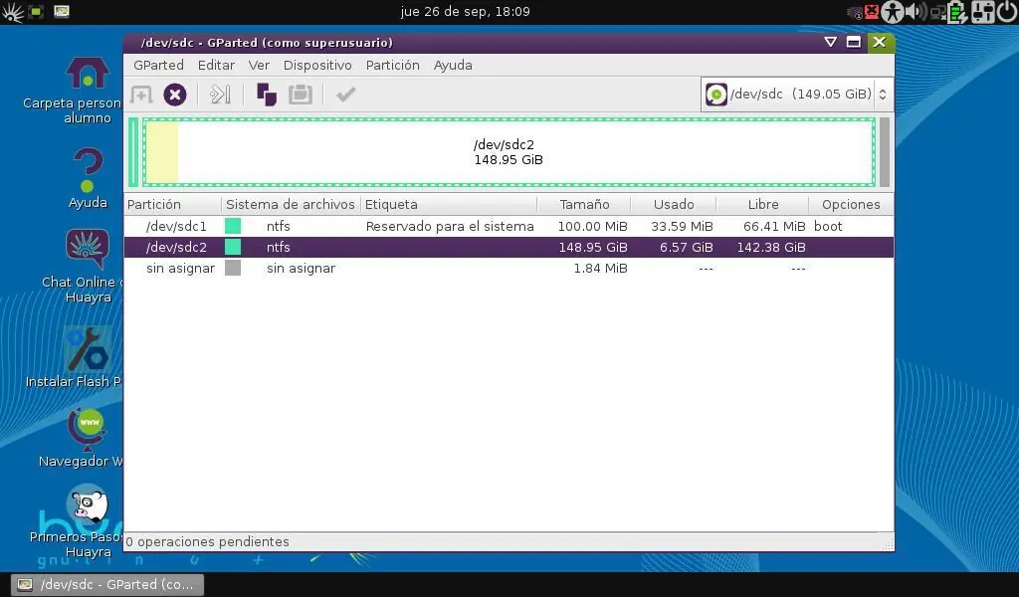Click the Usado column header

coord(674,205)
